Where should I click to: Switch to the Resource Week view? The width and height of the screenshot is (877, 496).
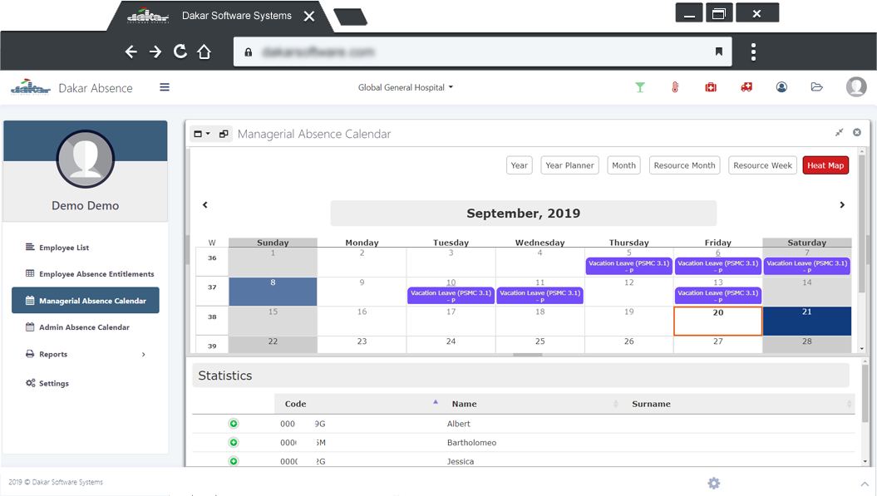pos(762,165)
